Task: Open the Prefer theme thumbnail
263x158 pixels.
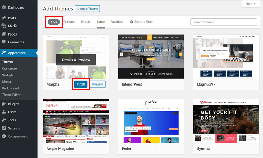Action: pyautogui.click(x=151, y=121)
